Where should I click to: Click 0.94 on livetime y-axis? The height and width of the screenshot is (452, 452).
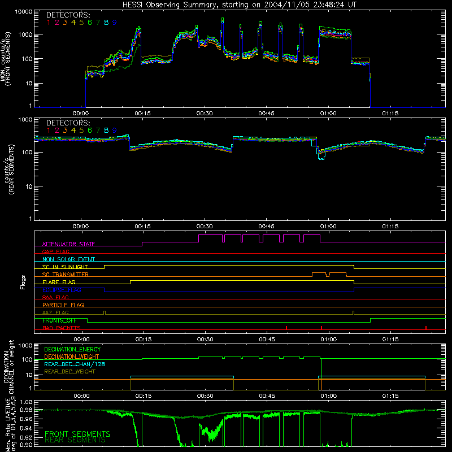(x=27, y=428)
